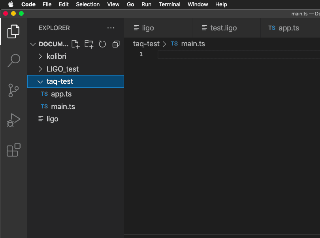Switch to the ligo editor tab
Image resolution: width=320 pixels, height=238 pixels.
148,28
